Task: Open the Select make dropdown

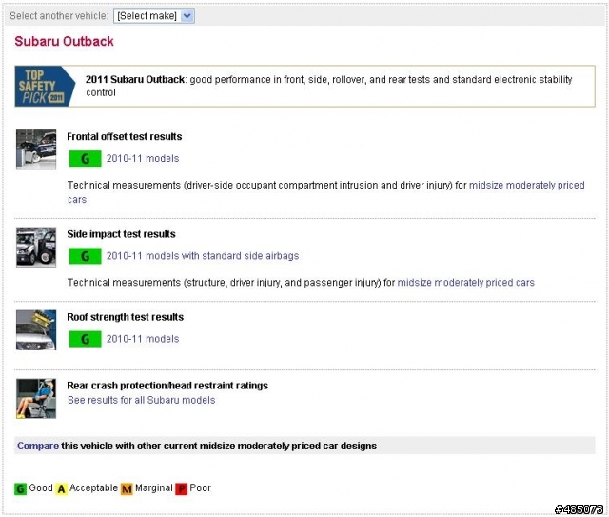Action: tap(154, 16)
